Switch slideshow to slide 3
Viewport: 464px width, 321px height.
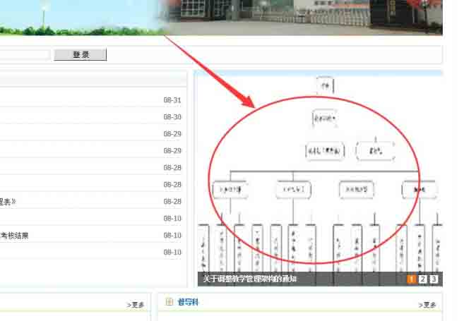[434, 279]
